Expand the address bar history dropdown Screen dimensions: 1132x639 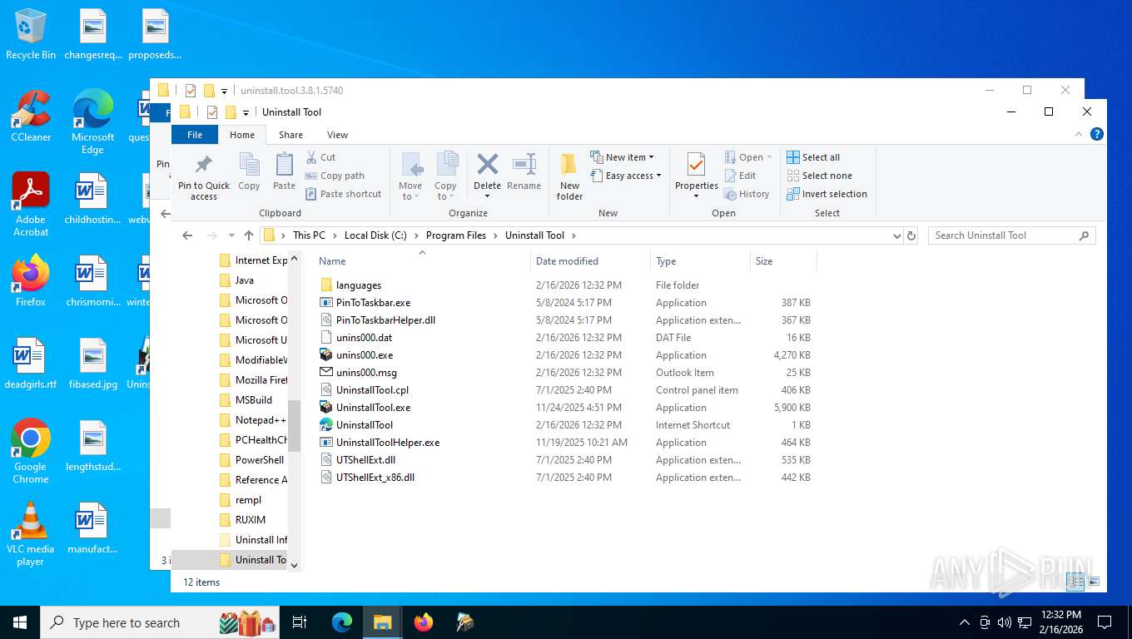pyautogui.click(x=896, y=235)
